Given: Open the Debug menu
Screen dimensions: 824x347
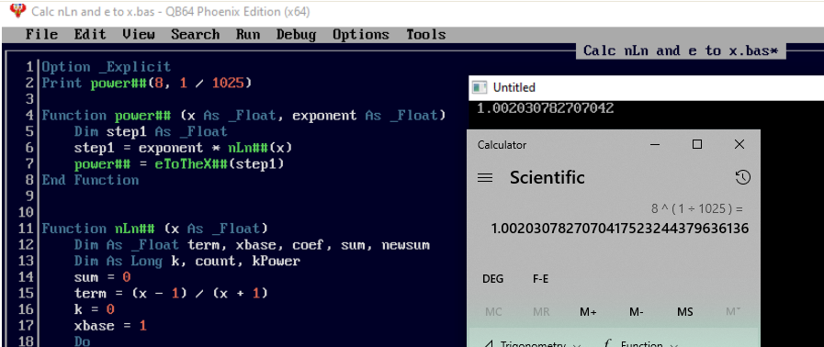Looking at the screenshot, I should tap(296, 35).
